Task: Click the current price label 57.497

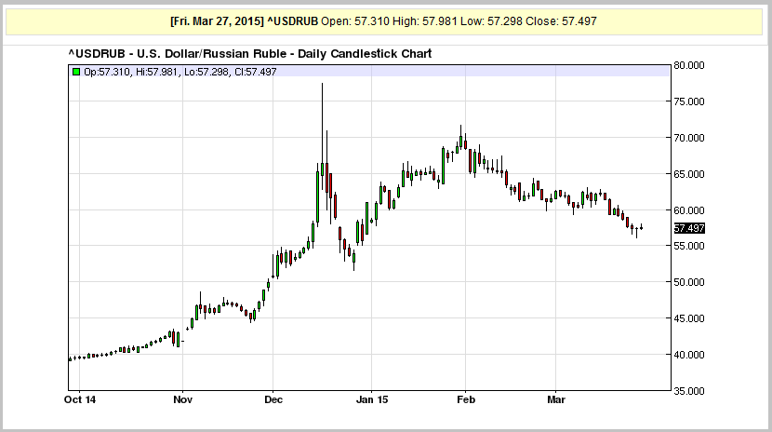Action: click(689, 228)
